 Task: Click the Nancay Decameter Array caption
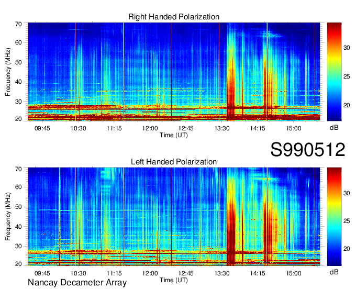coord(77,282)
